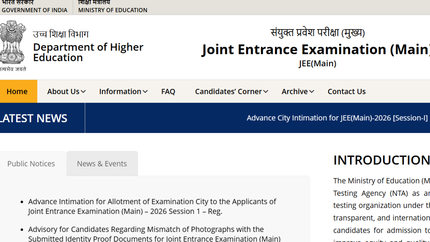Viewport: 430px width, 242px height.
Task: Click the Archive chevron arrow
Action: click(311, 92)
